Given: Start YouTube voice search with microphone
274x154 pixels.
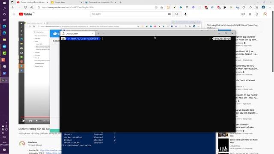Looking at the screenshot, I should click(185, 14).
